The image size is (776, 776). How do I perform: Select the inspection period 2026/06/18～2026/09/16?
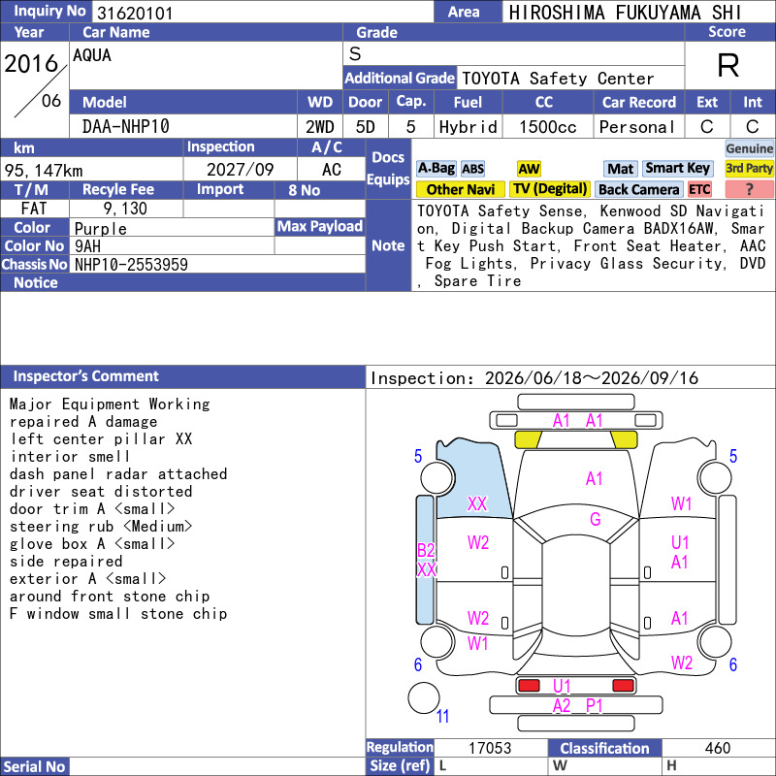click(592, 378)
